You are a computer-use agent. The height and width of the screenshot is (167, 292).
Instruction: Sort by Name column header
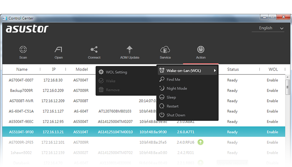[x=22, y=69]
